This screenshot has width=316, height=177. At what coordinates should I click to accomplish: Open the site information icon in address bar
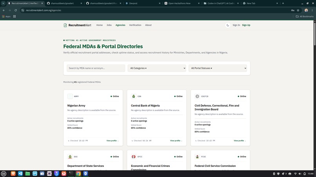(23, 10)
